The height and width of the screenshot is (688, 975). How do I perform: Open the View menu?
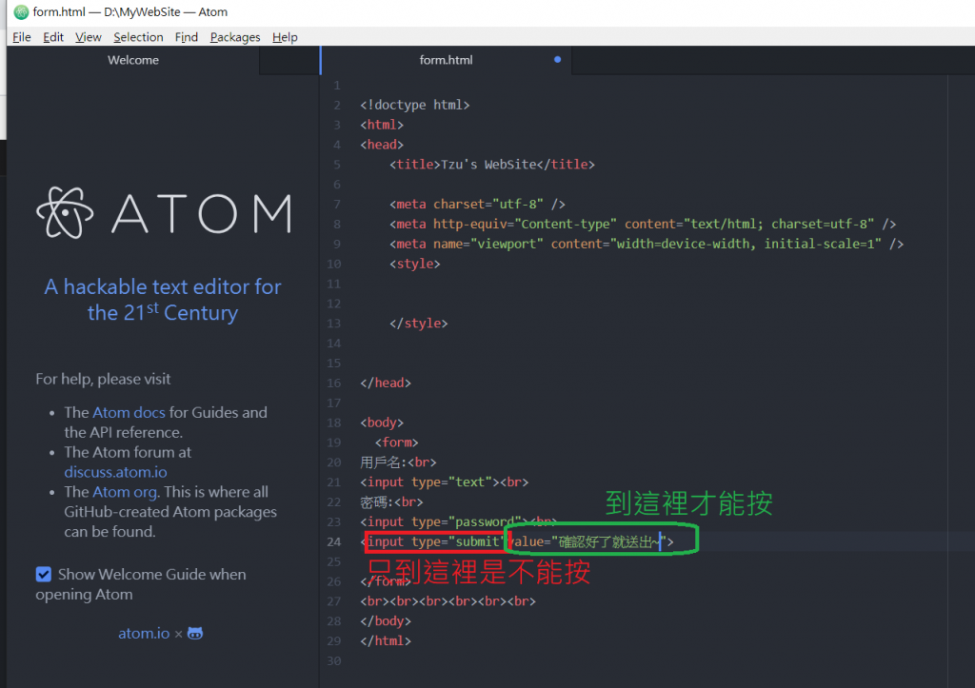[89, 37]
